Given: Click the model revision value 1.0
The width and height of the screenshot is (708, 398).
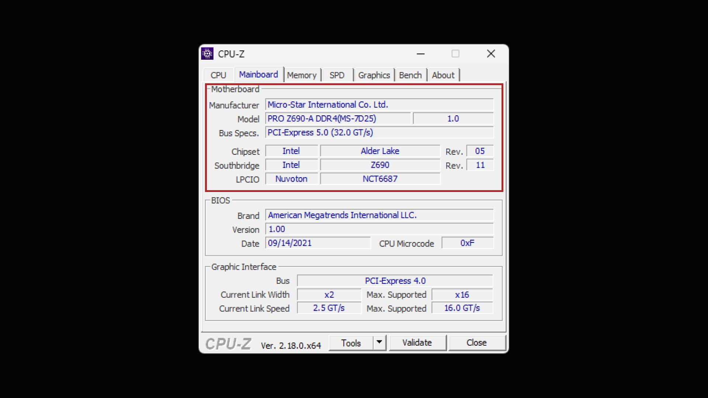Looking at the screenshot, I should (453, 119).
